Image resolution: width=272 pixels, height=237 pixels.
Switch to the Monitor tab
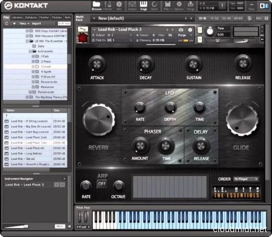44,18
